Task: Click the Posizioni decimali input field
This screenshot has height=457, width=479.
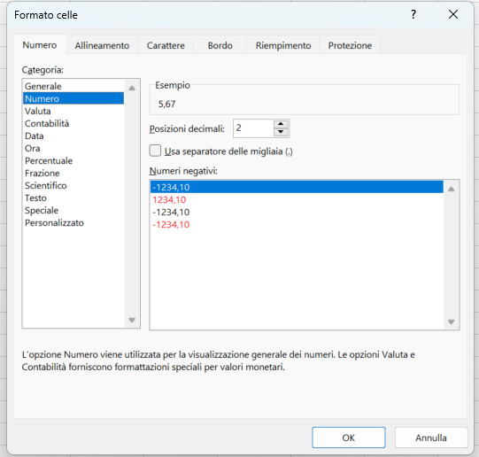Action: point(253,128)
